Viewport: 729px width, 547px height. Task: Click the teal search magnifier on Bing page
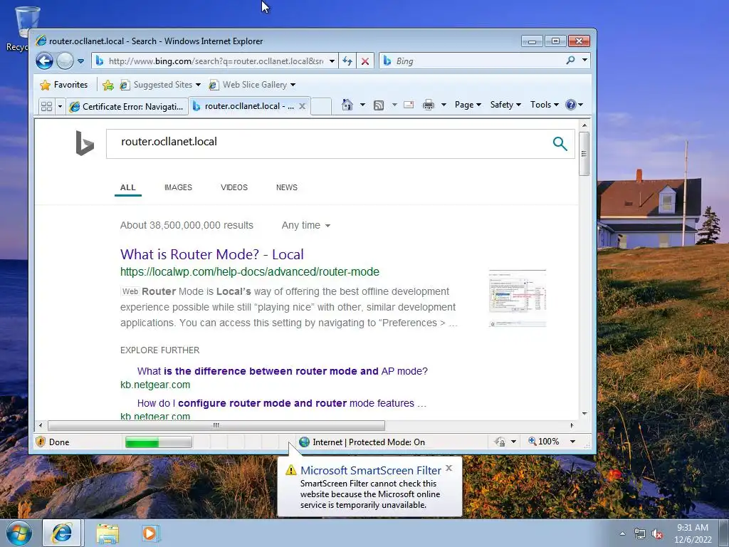(560, 144)
